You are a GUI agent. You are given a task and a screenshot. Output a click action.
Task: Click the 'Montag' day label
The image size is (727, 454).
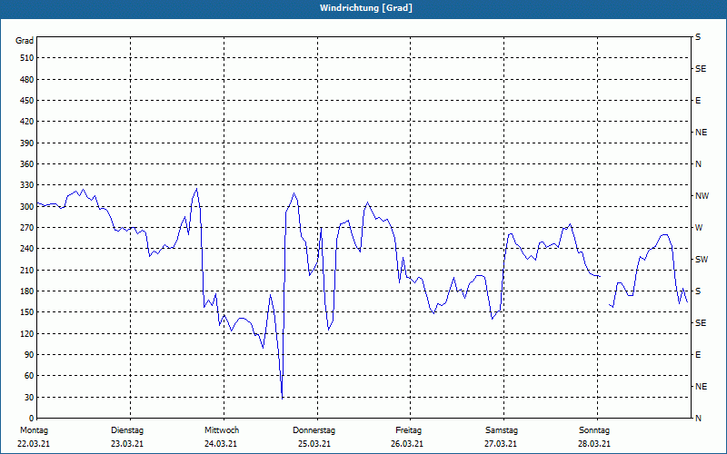[x=34, y=430]
